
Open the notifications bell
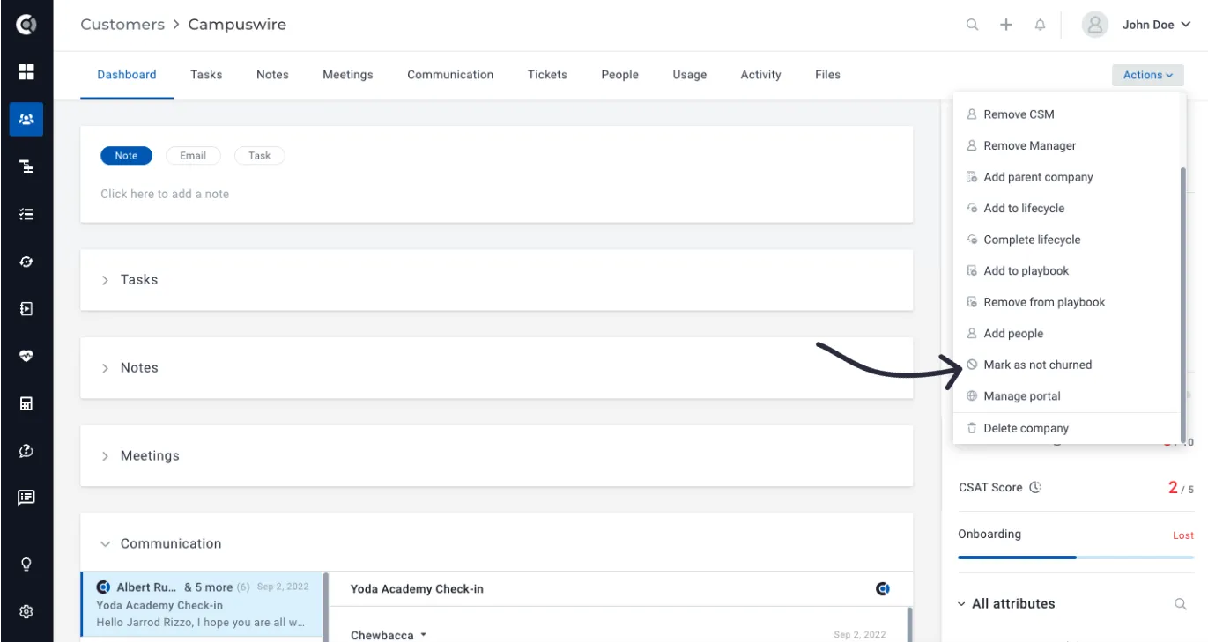(1040, 25)
